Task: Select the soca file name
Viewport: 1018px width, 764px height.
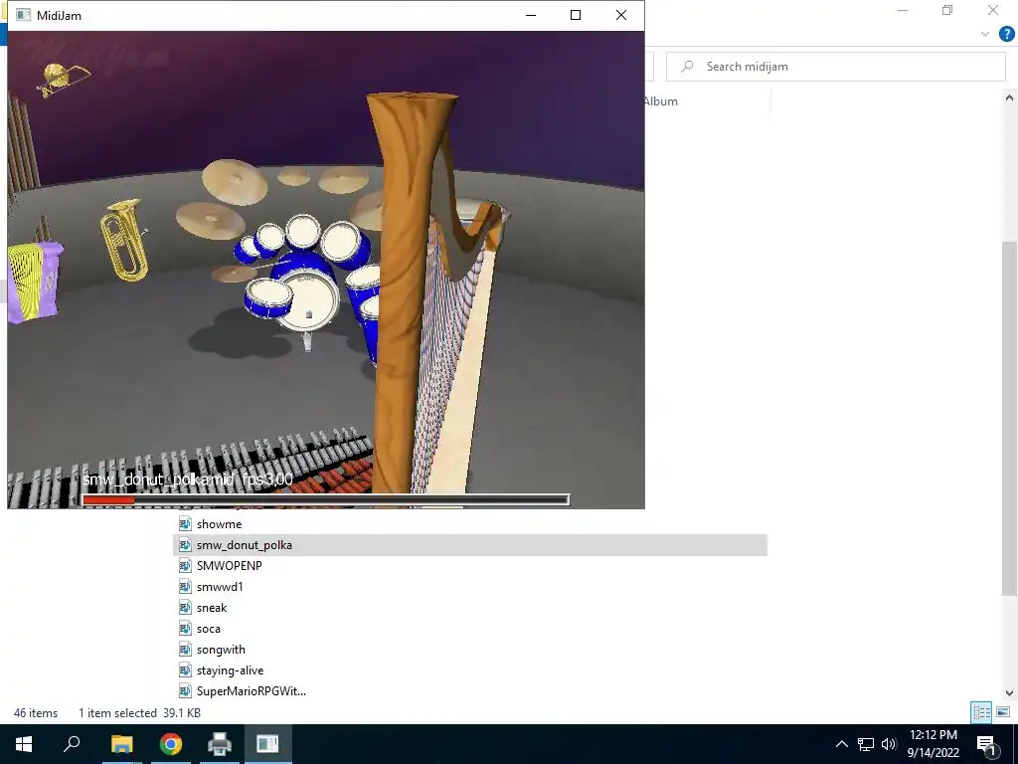Action: pyautogui.click(x=209, y=629)
